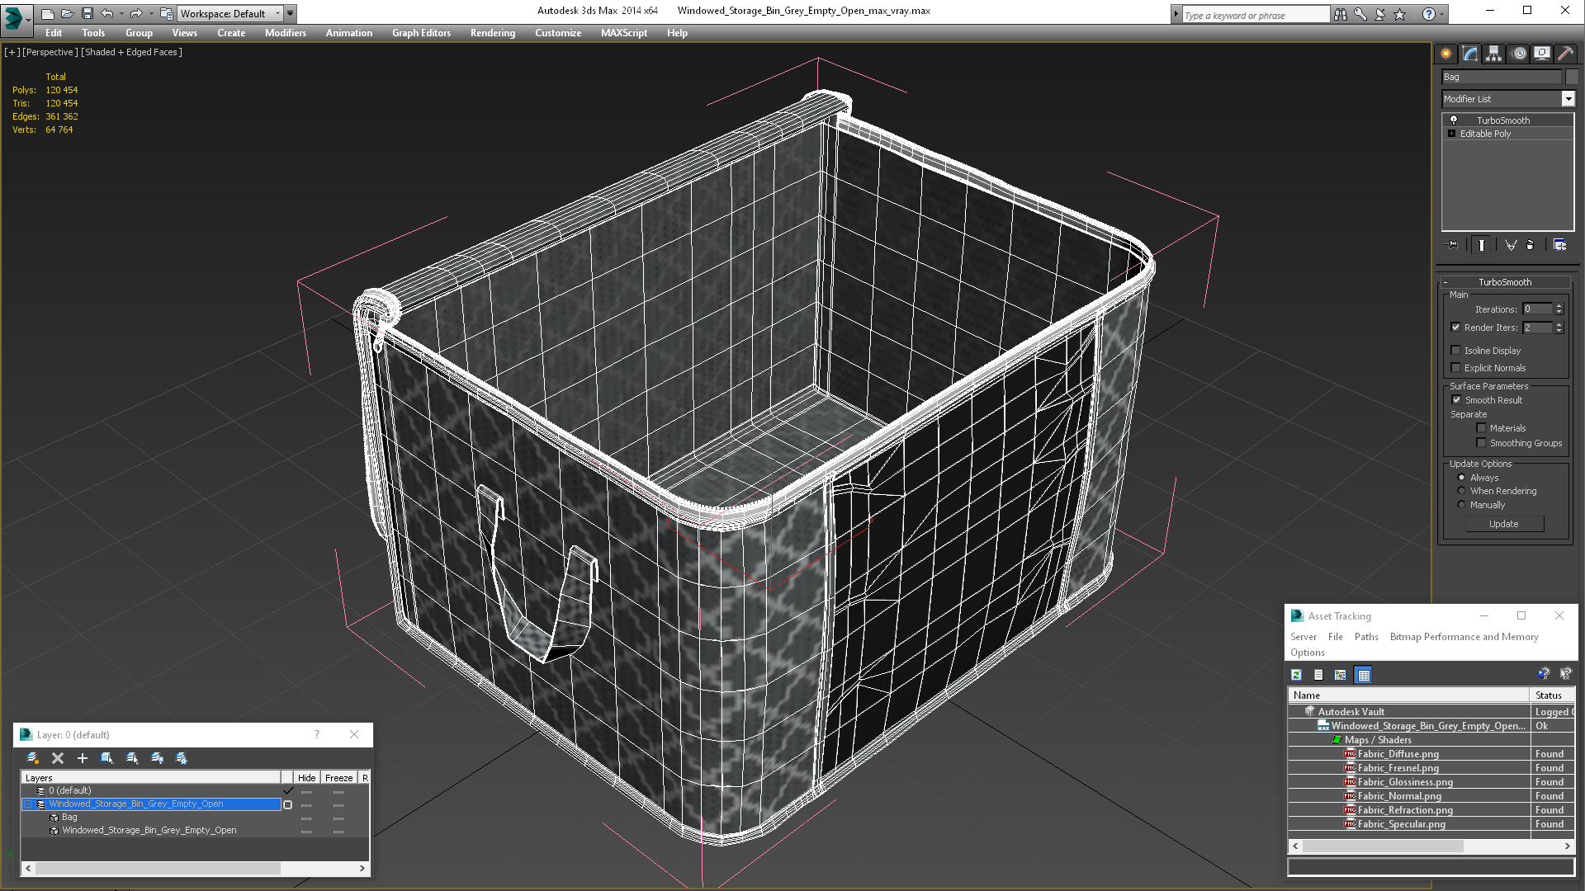Toggle Separate by Materials checkbox
1585x891 pixels.
click(1482, 428)
